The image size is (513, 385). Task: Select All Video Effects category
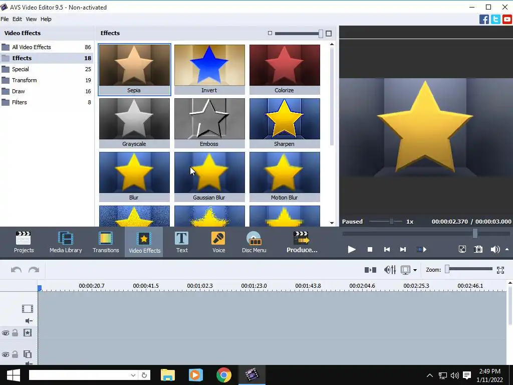pyautogui.click(x=47, y=47)
